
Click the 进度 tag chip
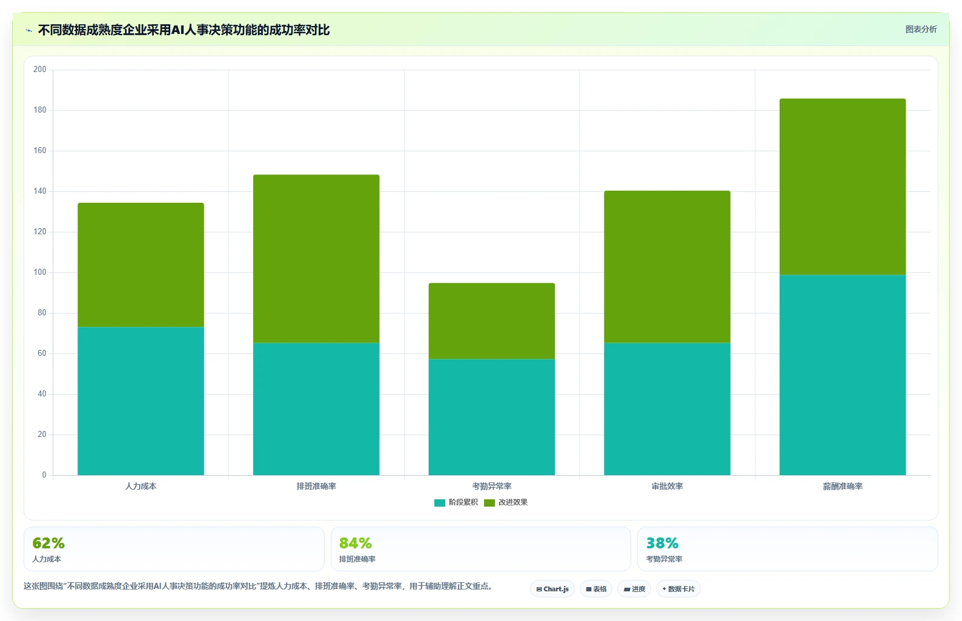[634, 589]
